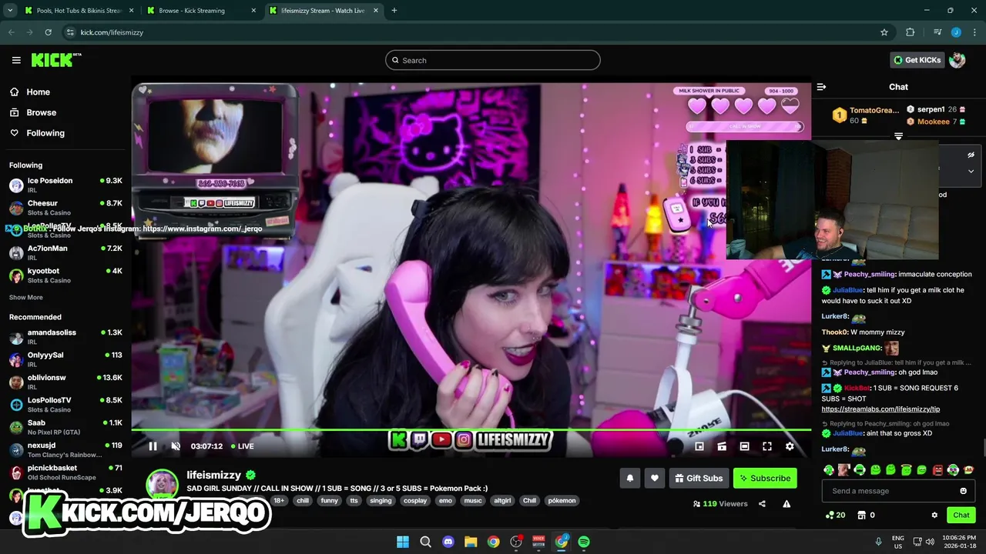Expand Show more followed channels
Image resolution: width=986 pixels, height=554 pixels.
coord(26,297)
